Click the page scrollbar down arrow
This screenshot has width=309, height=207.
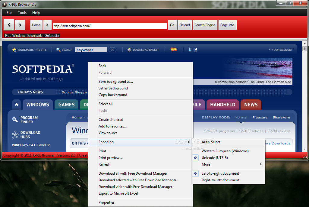[305, 149]
